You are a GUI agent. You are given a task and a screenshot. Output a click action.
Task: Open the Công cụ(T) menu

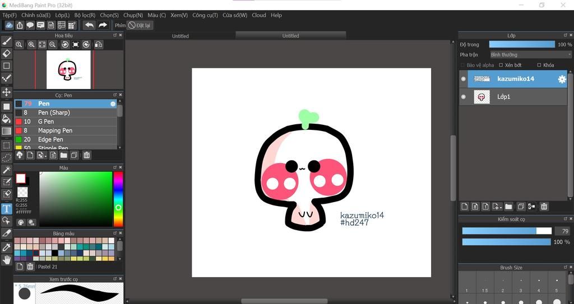[205, 15]
